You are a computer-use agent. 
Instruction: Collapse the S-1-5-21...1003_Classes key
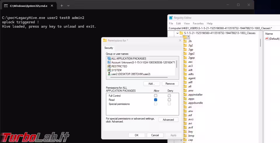[177, 33]
